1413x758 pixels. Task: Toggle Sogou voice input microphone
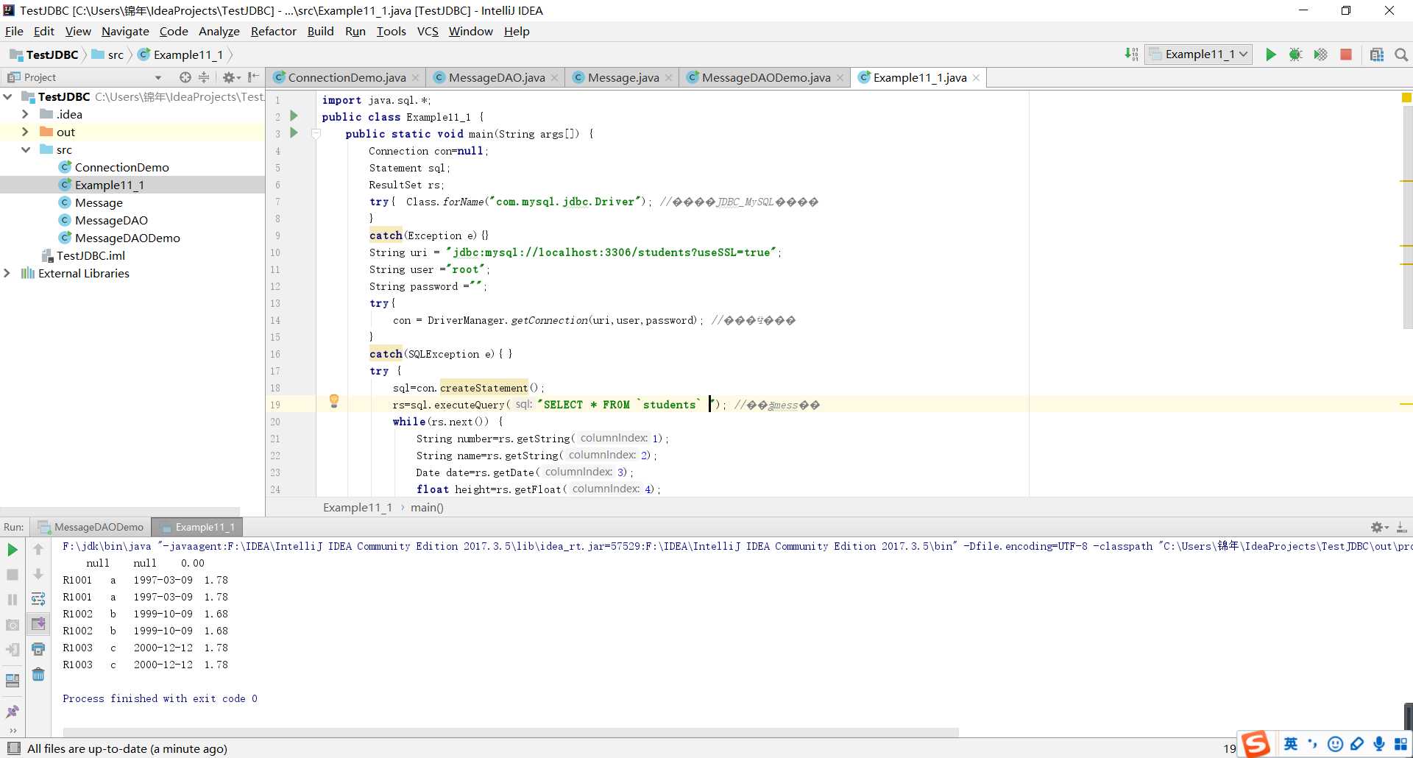[1378, 744]
